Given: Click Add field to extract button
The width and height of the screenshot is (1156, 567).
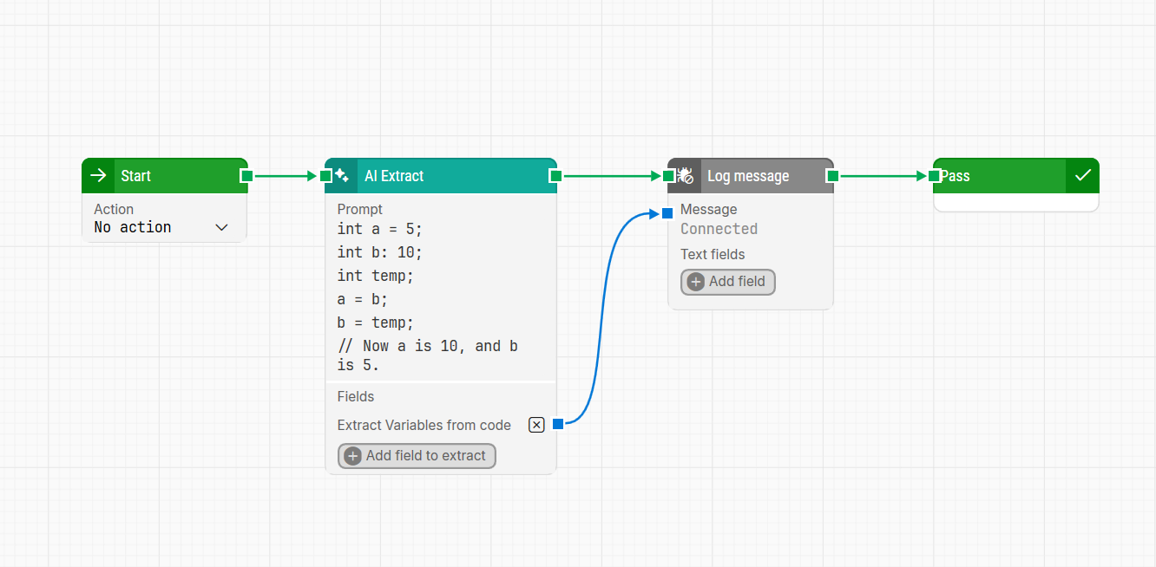Looking at the screenshot, I should (x=417, y=456).
